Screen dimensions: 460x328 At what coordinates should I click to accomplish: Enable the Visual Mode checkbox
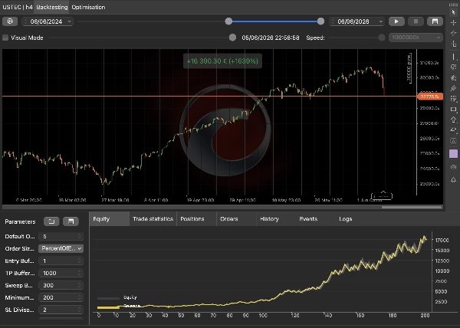click(5, 38)
